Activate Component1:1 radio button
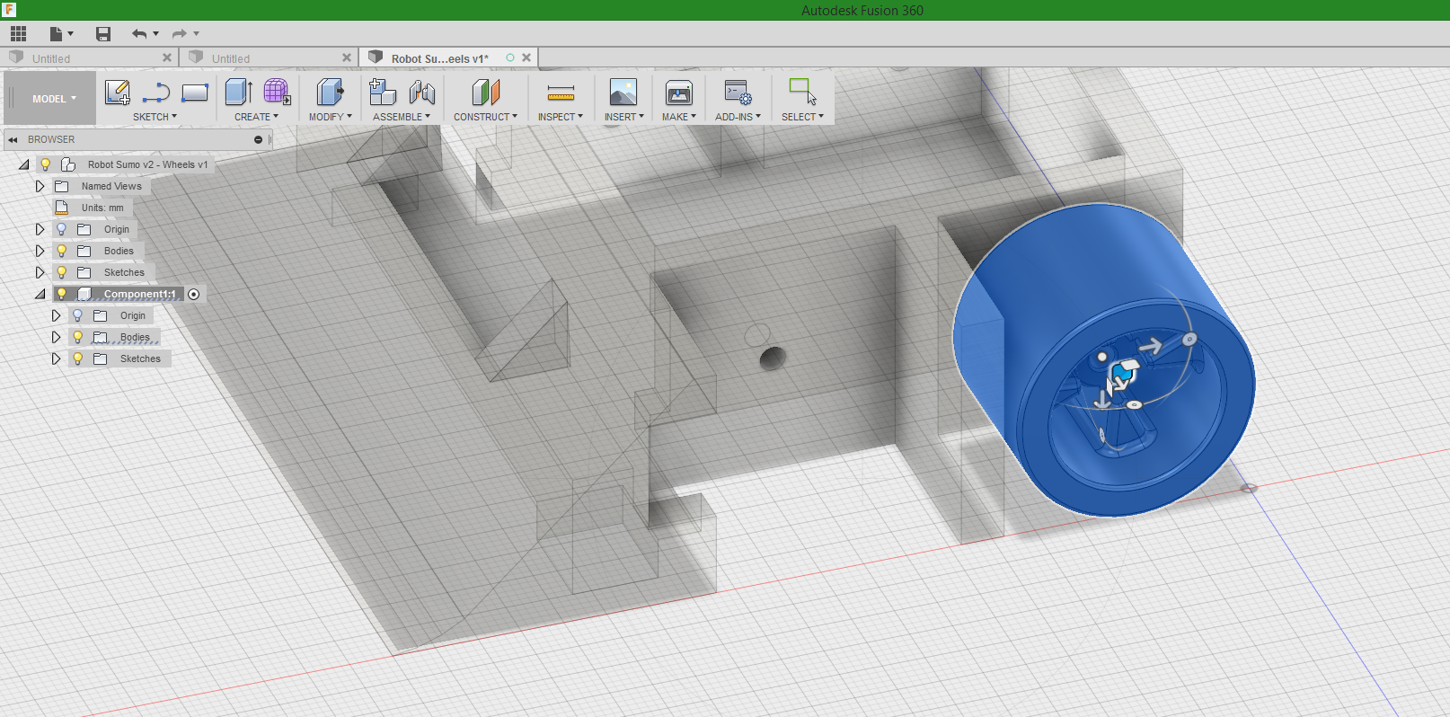 194,294
